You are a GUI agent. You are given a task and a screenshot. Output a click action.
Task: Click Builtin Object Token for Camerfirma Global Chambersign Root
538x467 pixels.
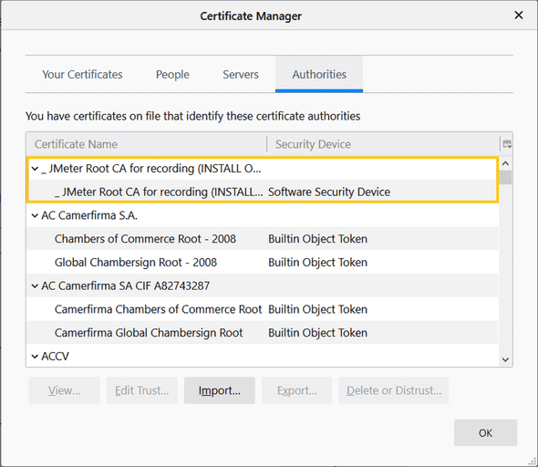pos(317,333)
